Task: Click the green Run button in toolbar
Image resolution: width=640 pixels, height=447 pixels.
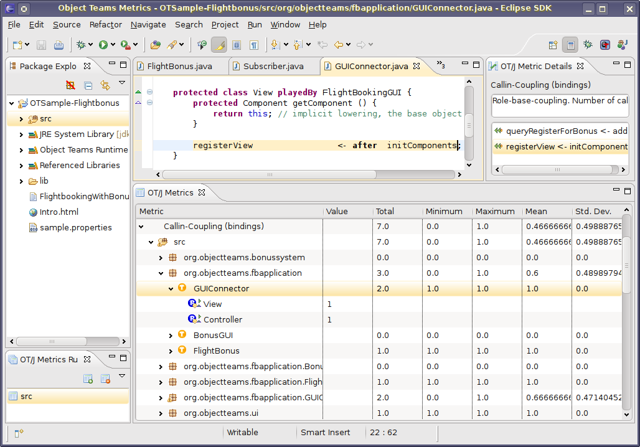Action: (x=103, y=45)
